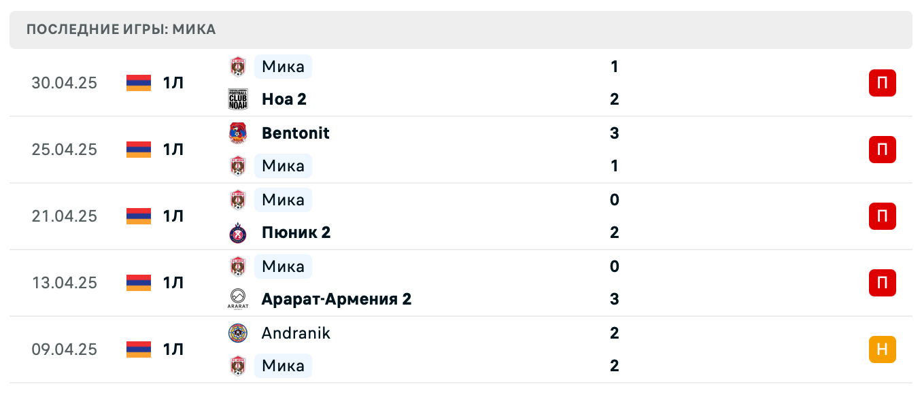
Task: Click the Noah 2 club logo
Action: click(x=238, y=99)
